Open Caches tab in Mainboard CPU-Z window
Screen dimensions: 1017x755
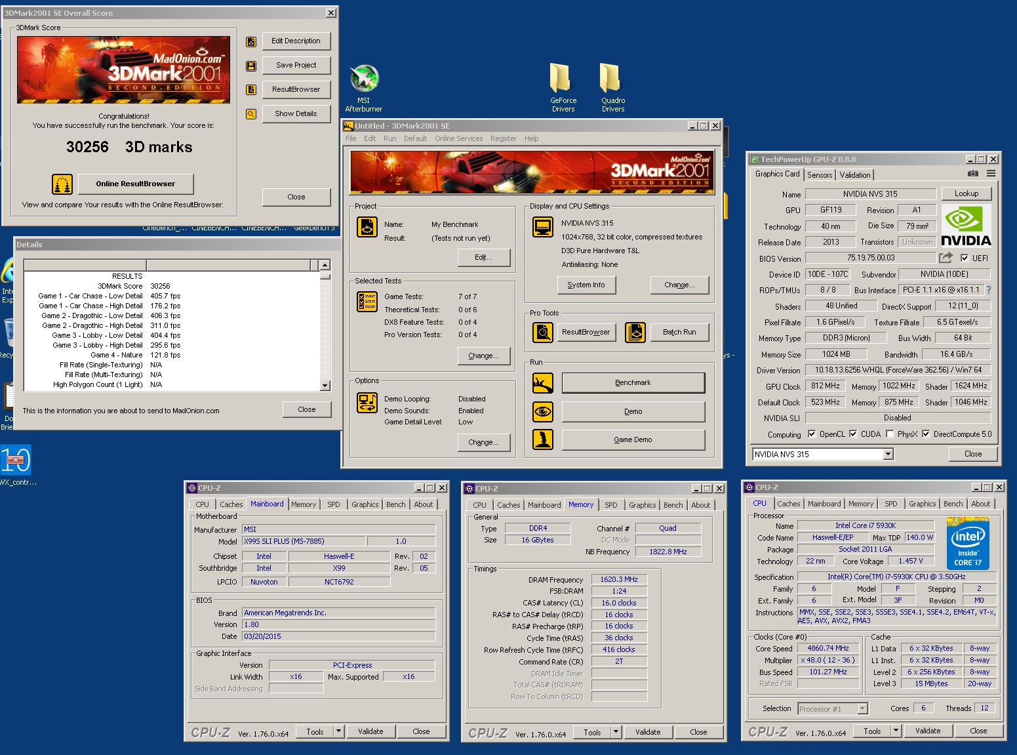[231, 504]
